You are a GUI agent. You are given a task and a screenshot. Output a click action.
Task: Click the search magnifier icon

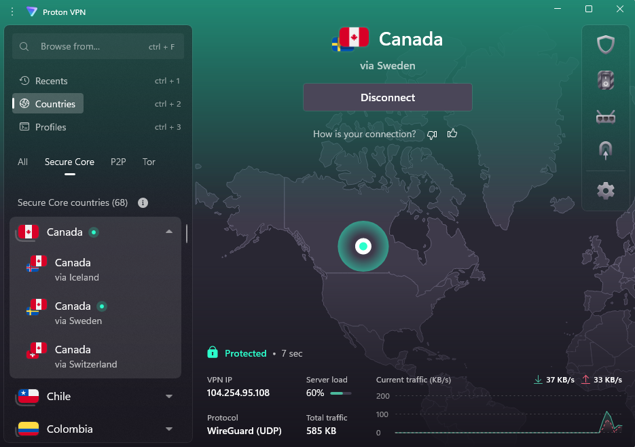pyautogui.click(x=24, y=47)
